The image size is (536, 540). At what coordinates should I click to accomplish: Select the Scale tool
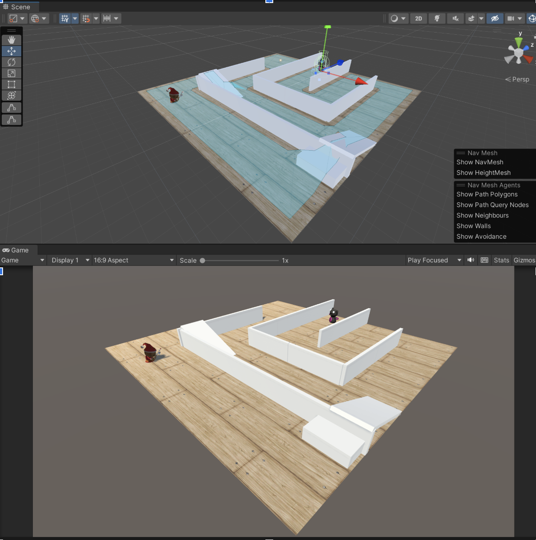tap(12, 74)
